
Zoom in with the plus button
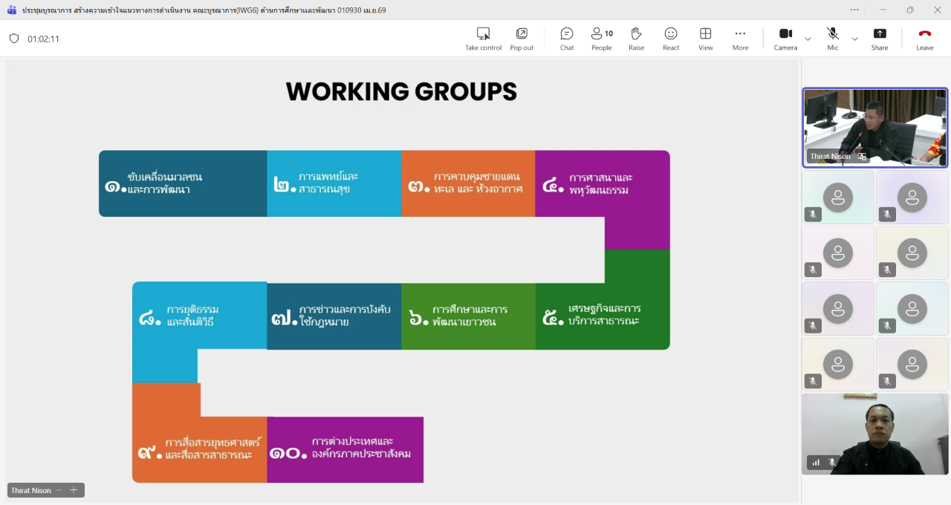click(x=74, y=490)
